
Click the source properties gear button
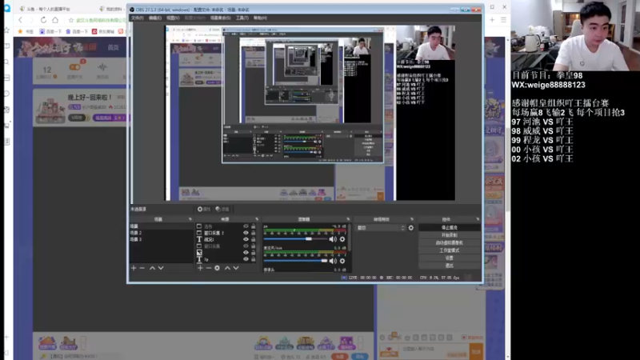pos(204,209)
